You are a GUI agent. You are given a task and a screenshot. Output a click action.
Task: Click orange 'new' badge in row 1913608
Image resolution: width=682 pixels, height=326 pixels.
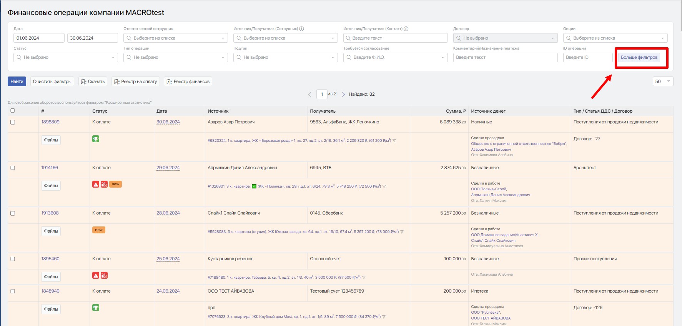point(99,230)
